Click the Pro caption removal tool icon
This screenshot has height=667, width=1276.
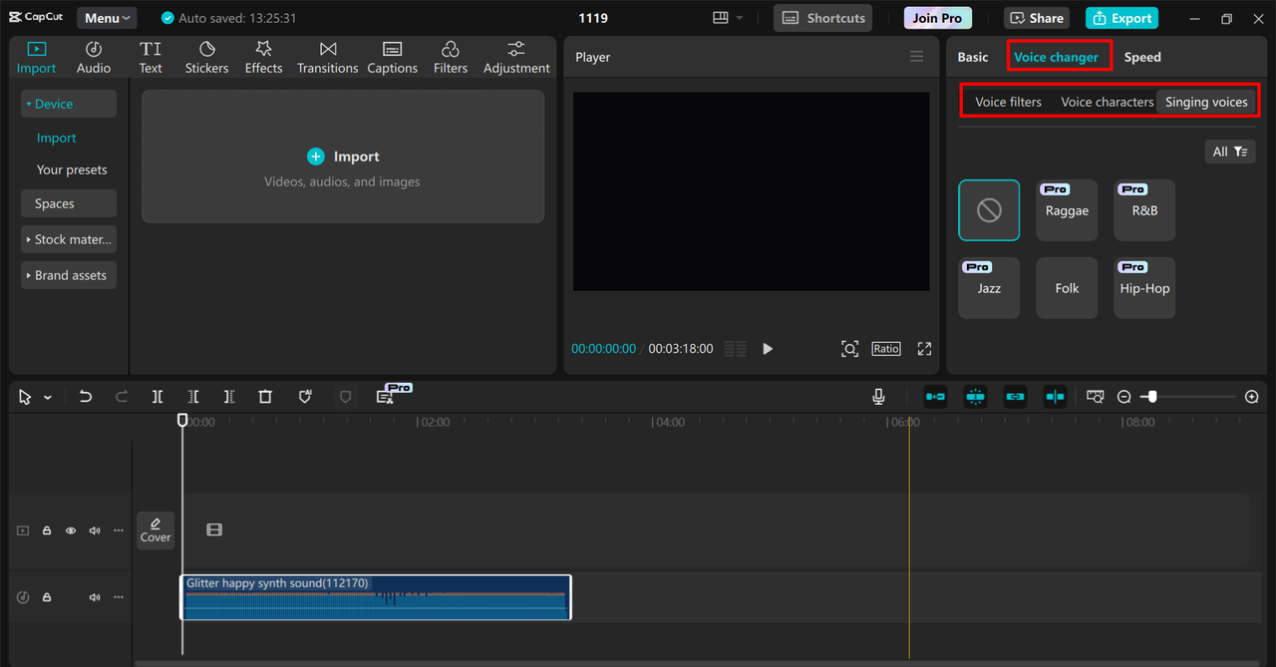click(x=386, y=397)
